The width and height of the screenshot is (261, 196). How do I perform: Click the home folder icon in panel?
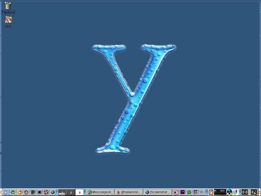(26, 192)
